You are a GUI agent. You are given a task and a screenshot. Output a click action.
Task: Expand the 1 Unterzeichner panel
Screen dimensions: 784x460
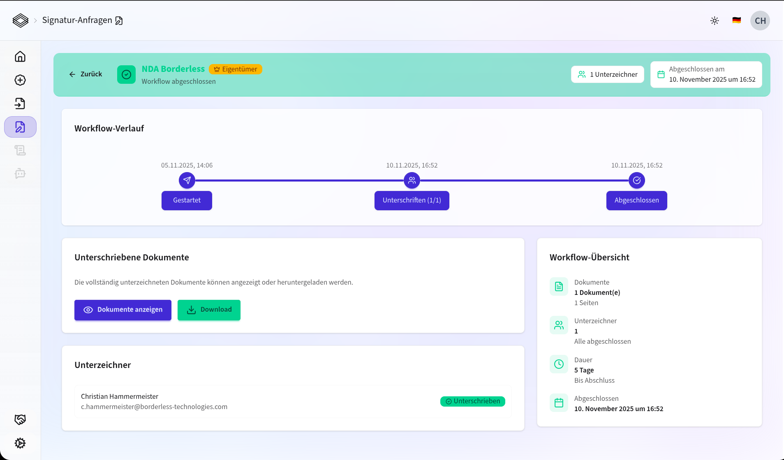coord(608,74)
